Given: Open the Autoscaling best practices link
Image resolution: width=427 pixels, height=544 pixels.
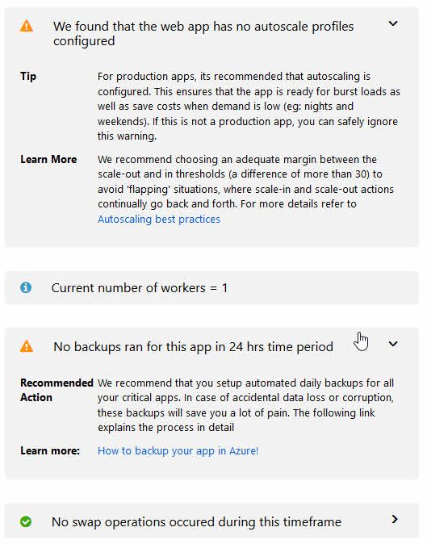Looking at the screenshot, I should (x=159, y=220).
